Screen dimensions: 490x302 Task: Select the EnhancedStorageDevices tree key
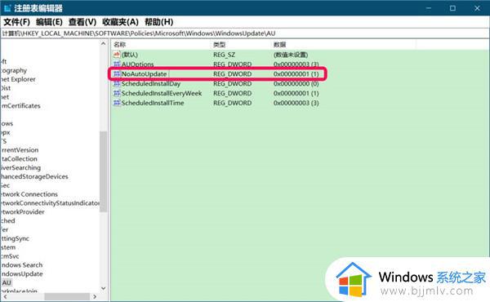tap(34, 177)
